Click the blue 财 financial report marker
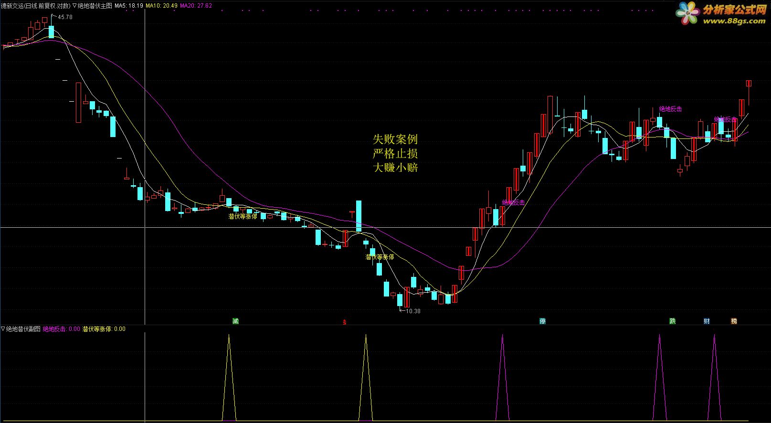 707,321
